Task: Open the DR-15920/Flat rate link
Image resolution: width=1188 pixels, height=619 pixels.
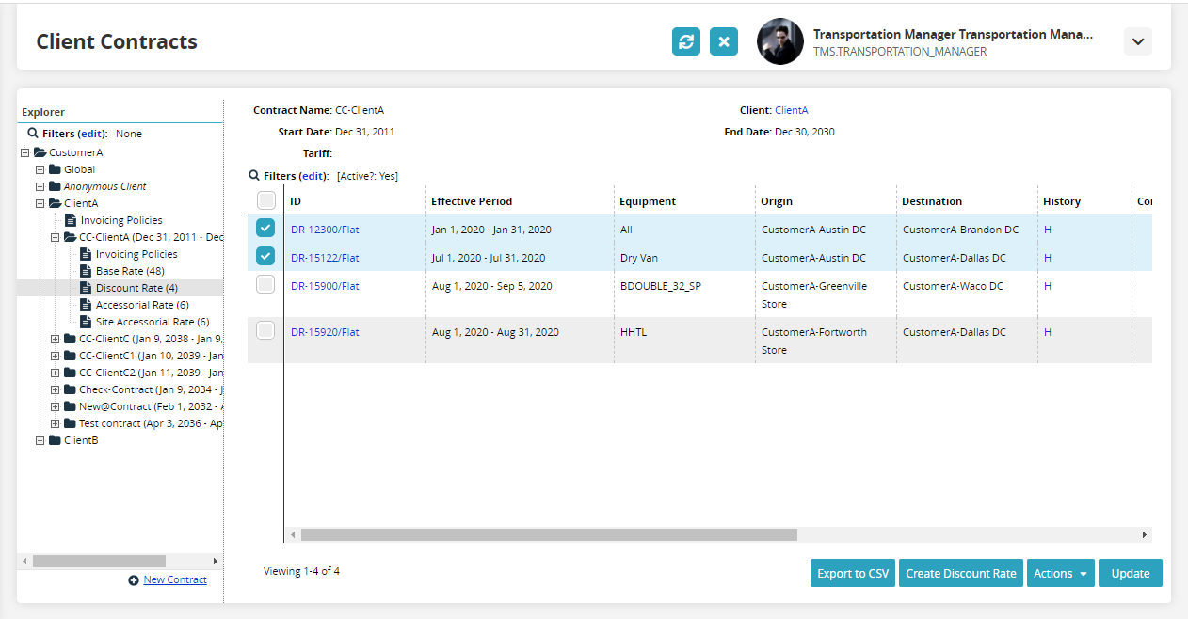Action: point(325,332)
